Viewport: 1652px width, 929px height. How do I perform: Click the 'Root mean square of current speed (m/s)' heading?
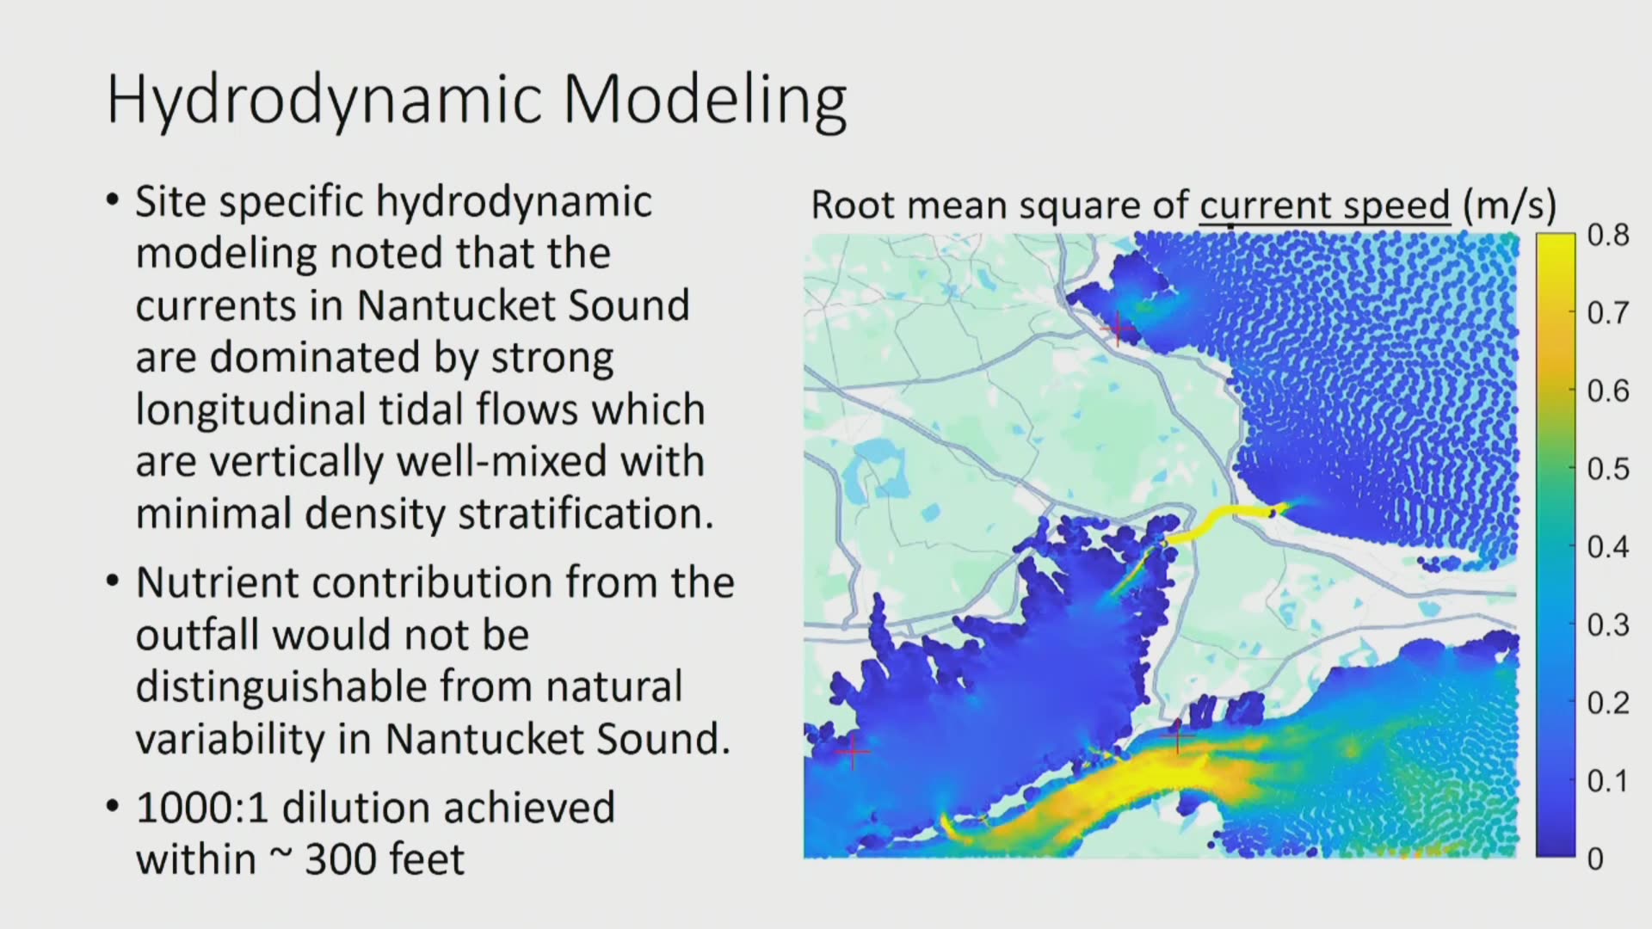click(1184, 206)
